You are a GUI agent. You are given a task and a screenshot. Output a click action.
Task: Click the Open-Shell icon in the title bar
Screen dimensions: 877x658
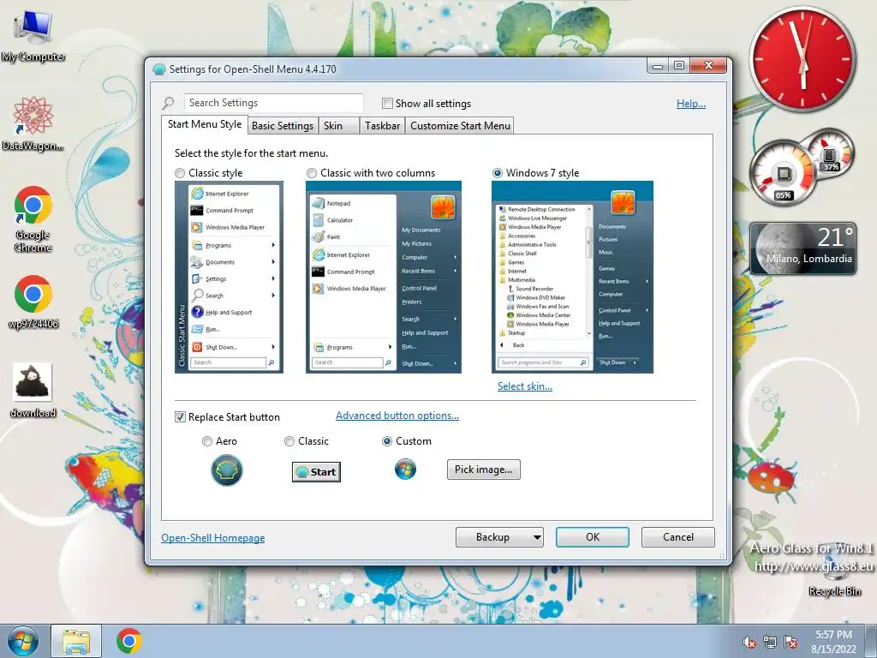[x=158, y=69]
